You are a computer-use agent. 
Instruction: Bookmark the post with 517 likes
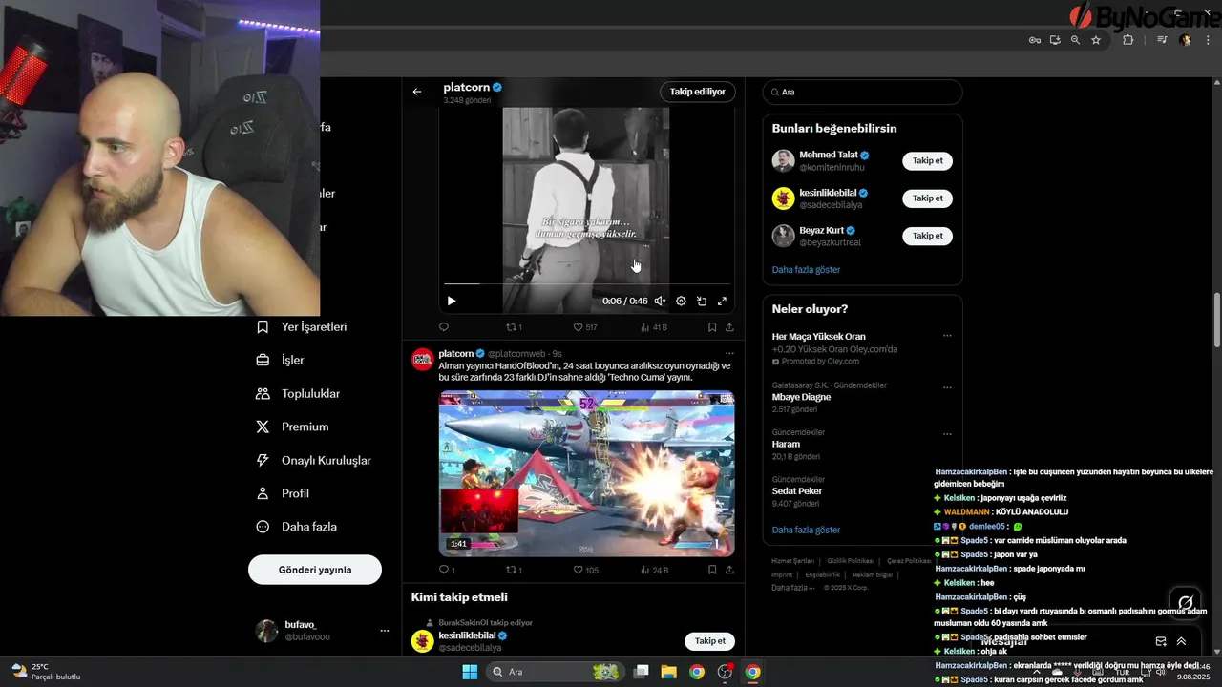click(x=712, y=327)
